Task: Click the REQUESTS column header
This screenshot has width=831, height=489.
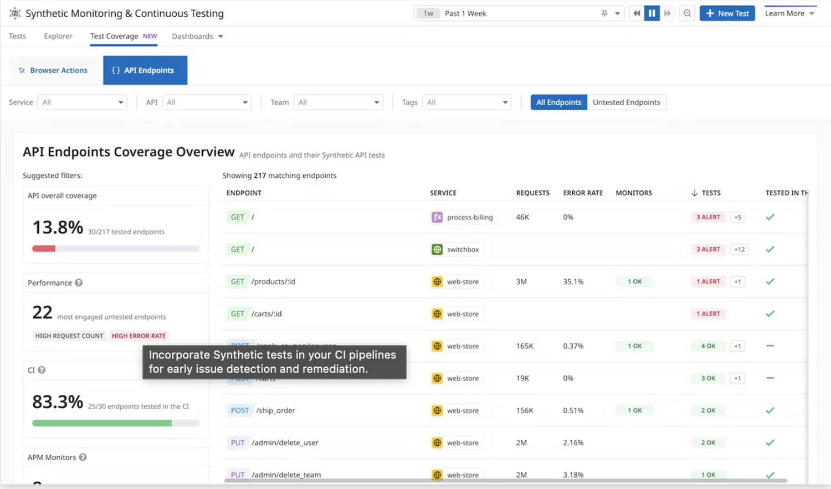Action: [x=533, y=193]
